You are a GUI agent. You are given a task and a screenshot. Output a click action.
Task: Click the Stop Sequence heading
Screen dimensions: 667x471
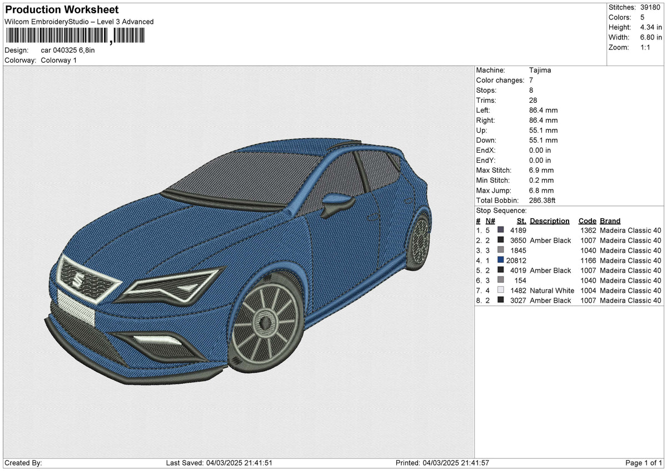(501, 211)
